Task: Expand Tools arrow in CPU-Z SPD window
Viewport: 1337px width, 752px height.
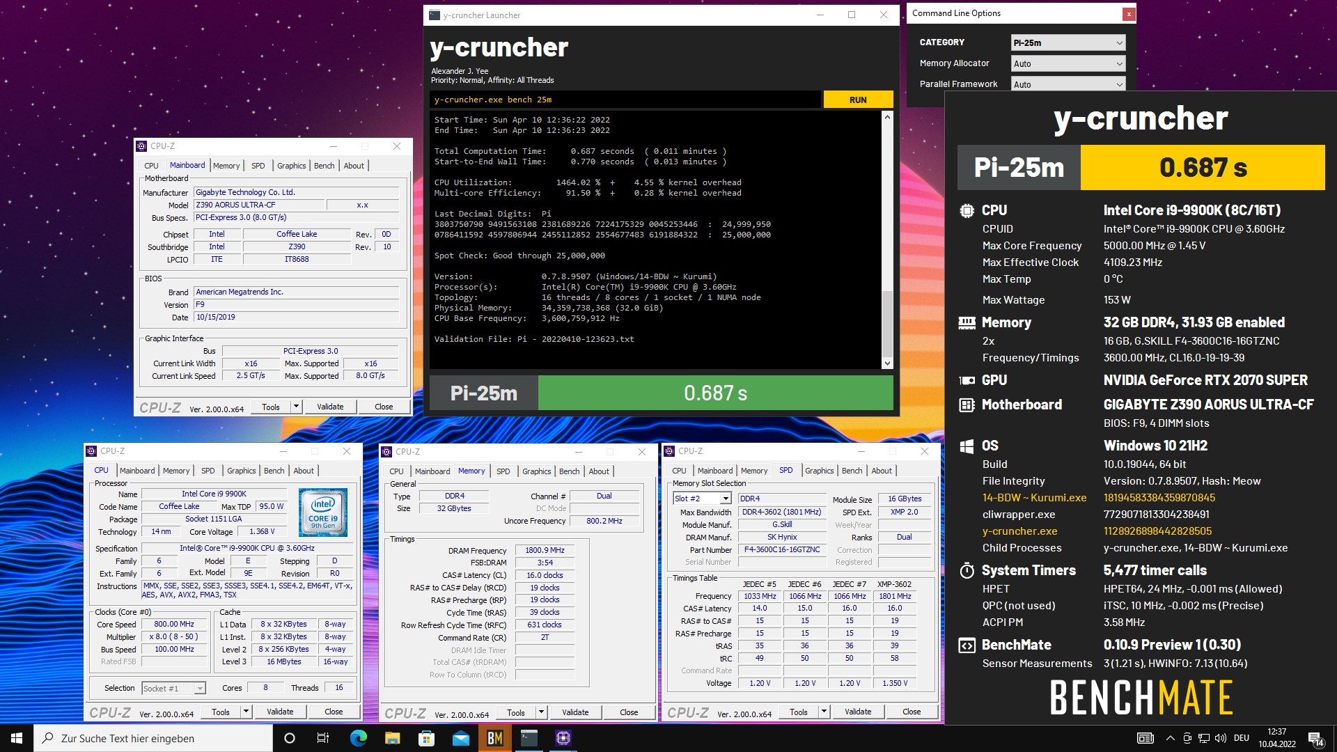Action: point(824,712)
